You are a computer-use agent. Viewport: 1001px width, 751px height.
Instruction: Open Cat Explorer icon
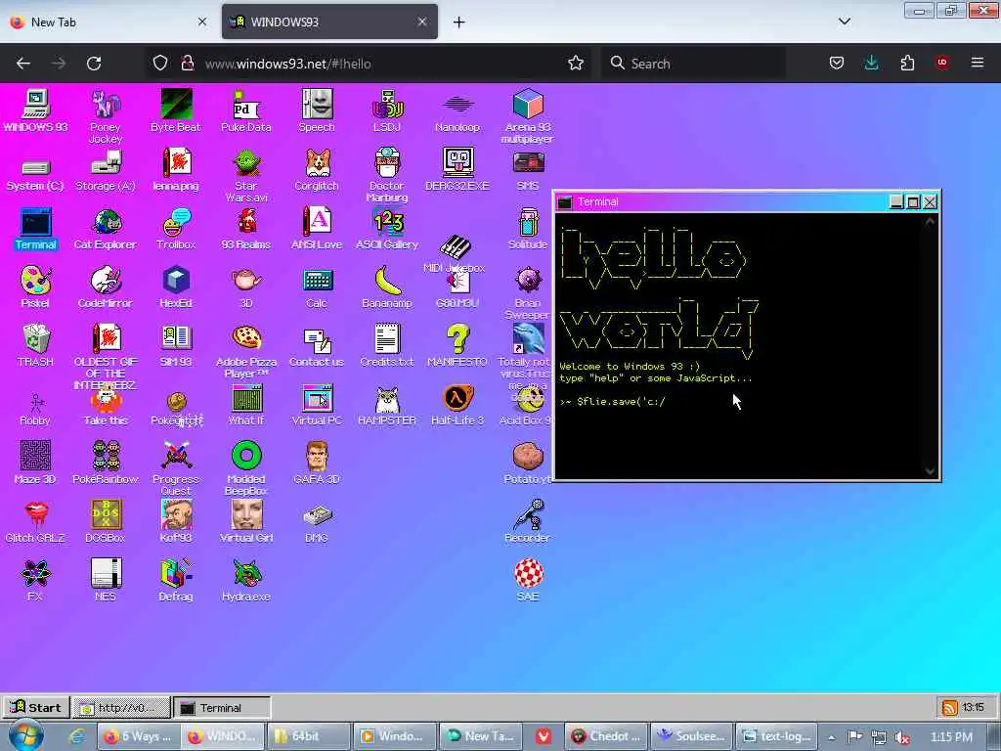[x=106, y=229]
